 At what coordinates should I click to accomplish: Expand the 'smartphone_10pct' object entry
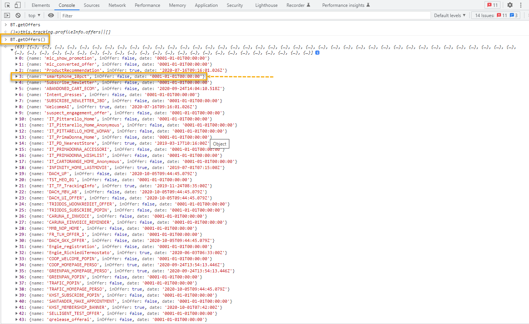pyautogui.click(x=16, y=76)
